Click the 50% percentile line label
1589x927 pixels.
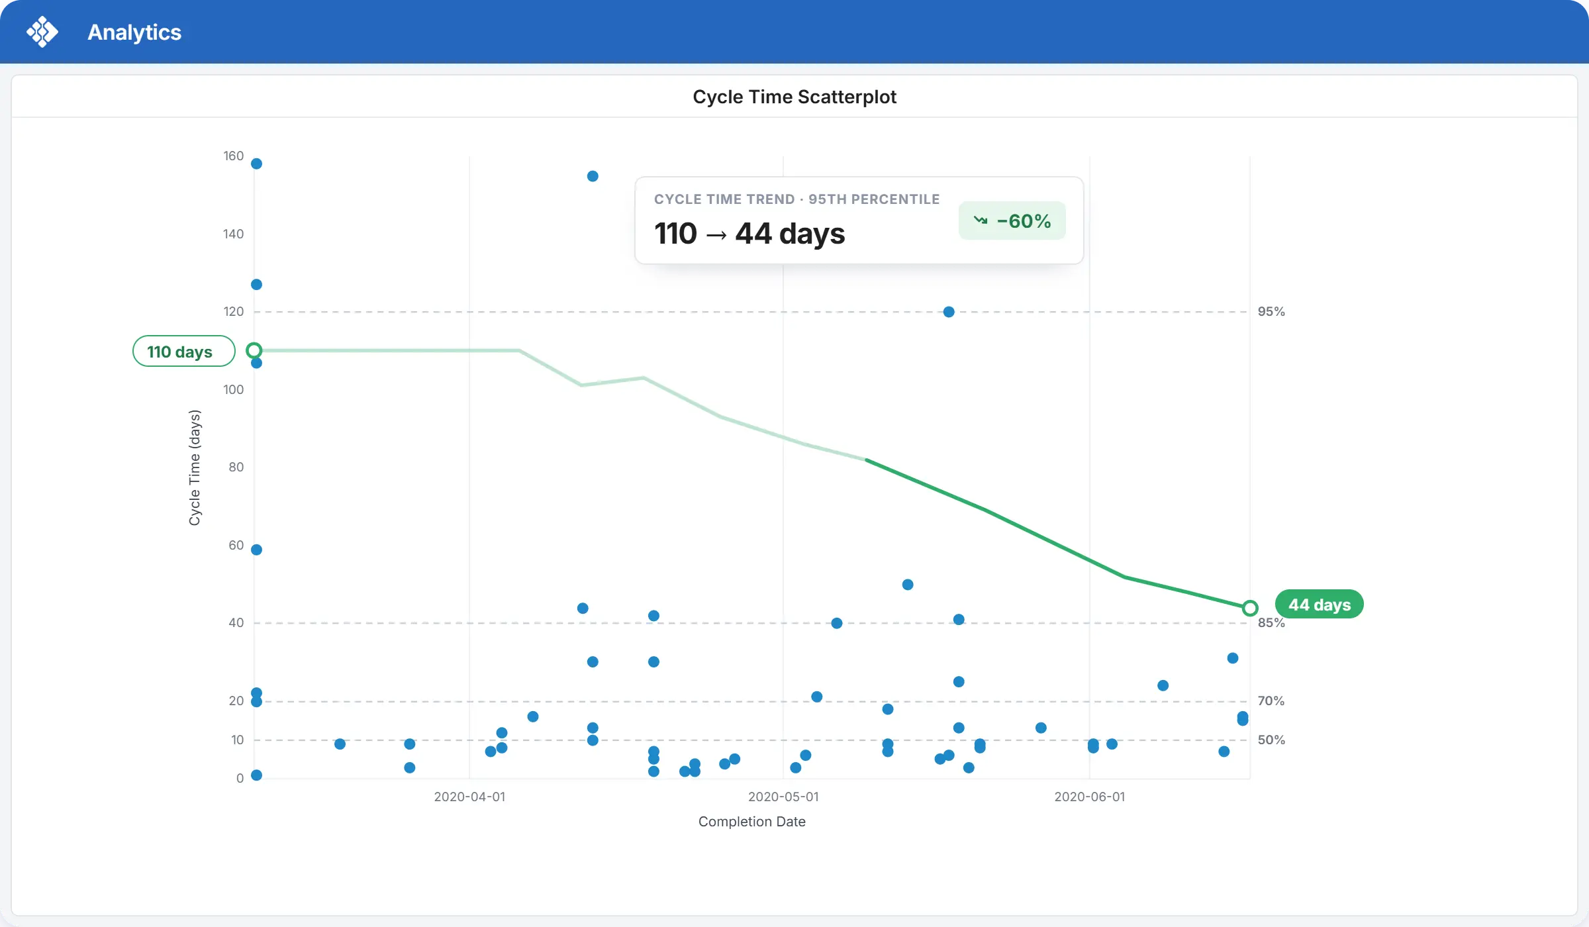[x=1271, y=740]
